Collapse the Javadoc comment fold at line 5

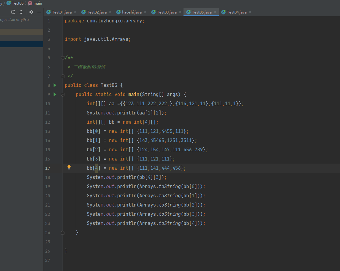[63, 58]
